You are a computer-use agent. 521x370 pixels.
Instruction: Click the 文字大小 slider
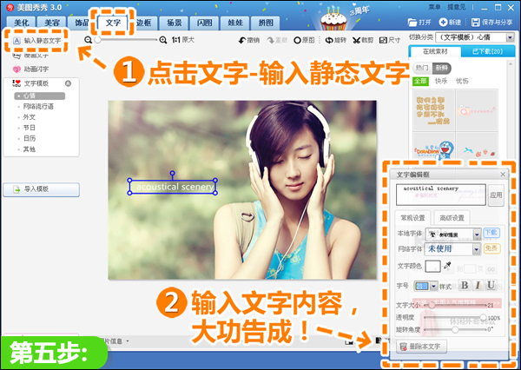click(x=455, y=305)
